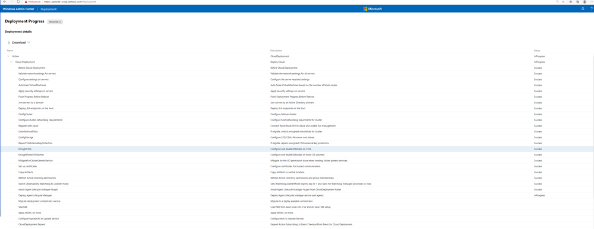The image size is (594, 229).
Task: Select Configure UpdateURI in Update service row
Action: click(x=297, y=219)
